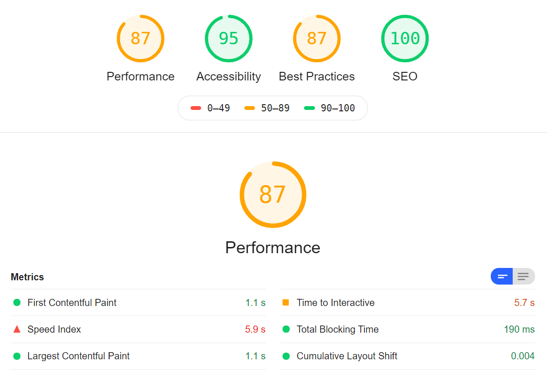Screen dimensions: 547x375
Task: Click the Accessibility score gauge
Action: [229, 39]
